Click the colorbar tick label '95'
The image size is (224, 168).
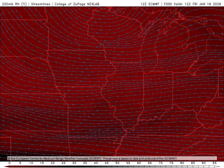(214, 163)
